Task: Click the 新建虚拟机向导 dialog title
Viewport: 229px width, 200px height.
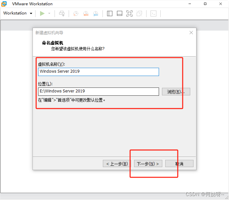Action: [x=49, y=33]
